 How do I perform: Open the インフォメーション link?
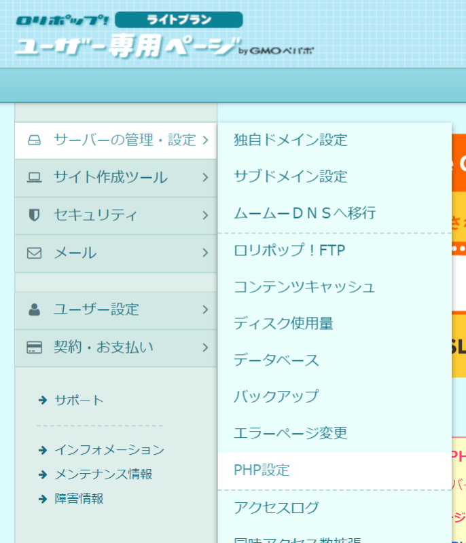click(109, 450)
